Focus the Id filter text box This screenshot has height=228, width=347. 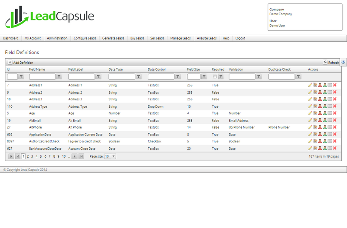coord(13,77)
